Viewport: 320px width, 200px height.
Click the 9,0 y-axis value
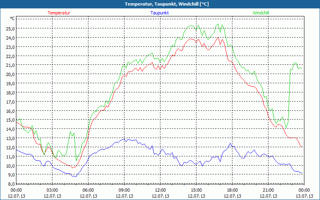[x=11, y=175]
